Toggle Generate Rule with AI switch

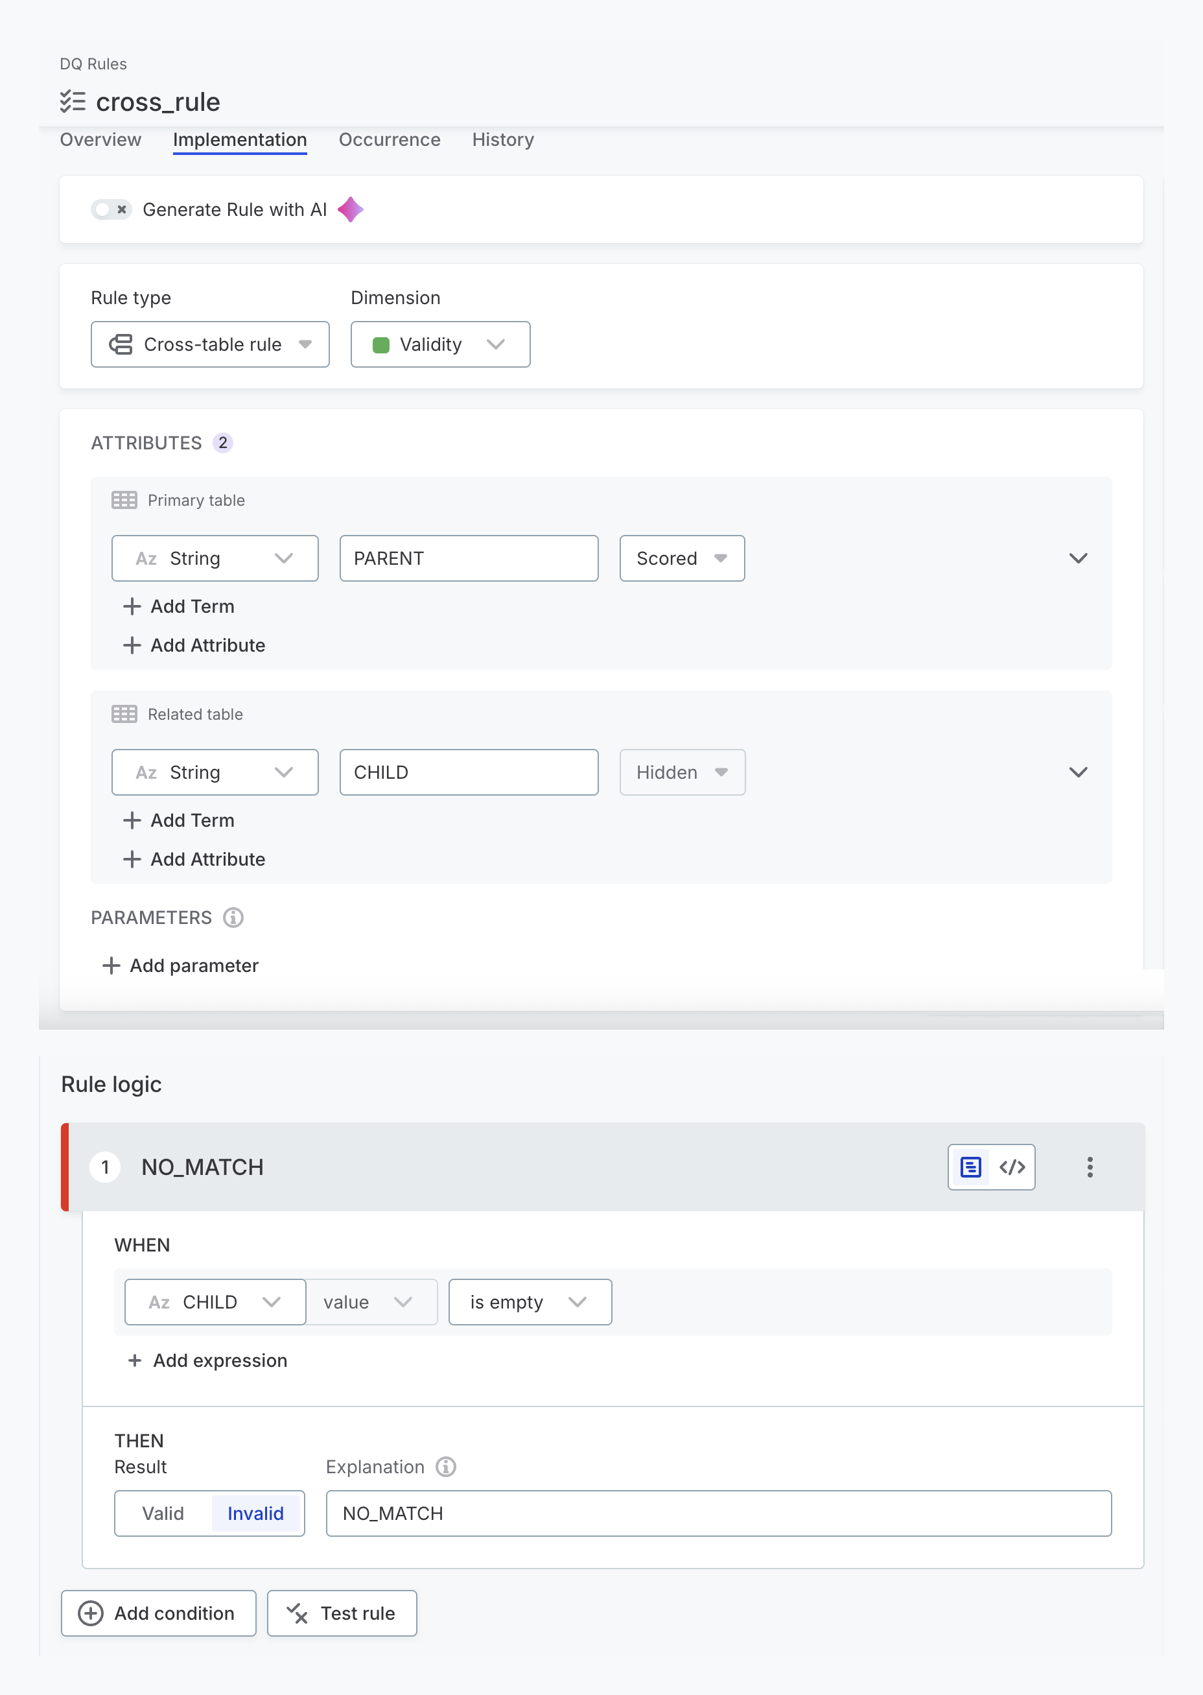click(x=111, y=209)
